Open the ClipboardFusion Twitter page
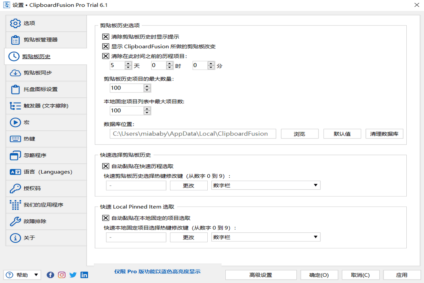Image resolution: width=424 pixels, height=283 pixels. pyautogui.click(x=73, y=275)
